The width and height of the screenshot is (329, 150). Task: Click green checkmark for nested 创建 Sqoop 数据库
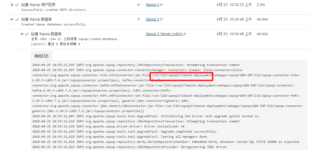pos(27,34)
